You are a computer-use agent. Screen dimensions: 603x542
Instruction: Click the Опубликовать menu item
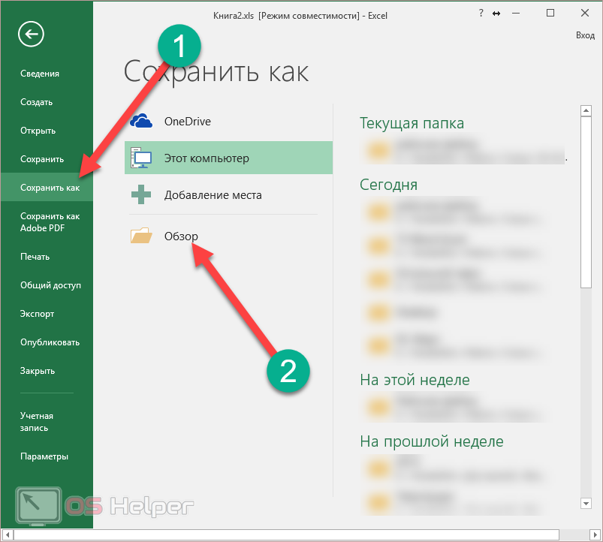pyautogui.click(x=50, y=342)
